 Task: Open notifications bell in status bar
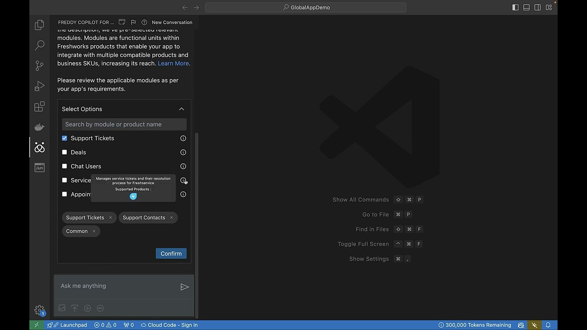[548, 325]
